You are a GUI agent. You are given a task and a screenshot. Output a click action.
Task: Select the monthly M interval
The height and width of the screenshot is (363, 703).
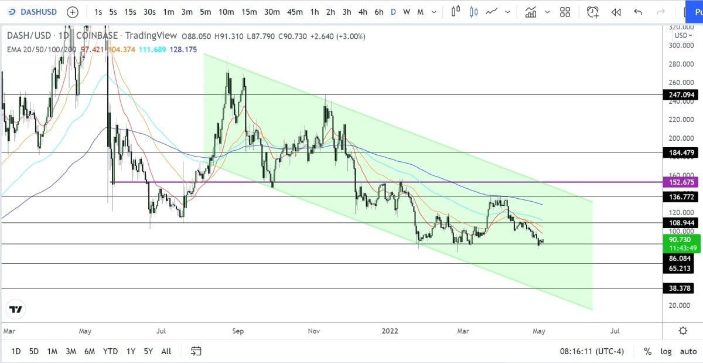point(420,12)
